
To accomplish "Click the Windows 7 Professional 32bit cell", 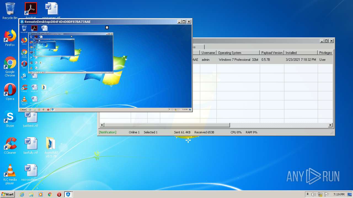I will (238, 60).
